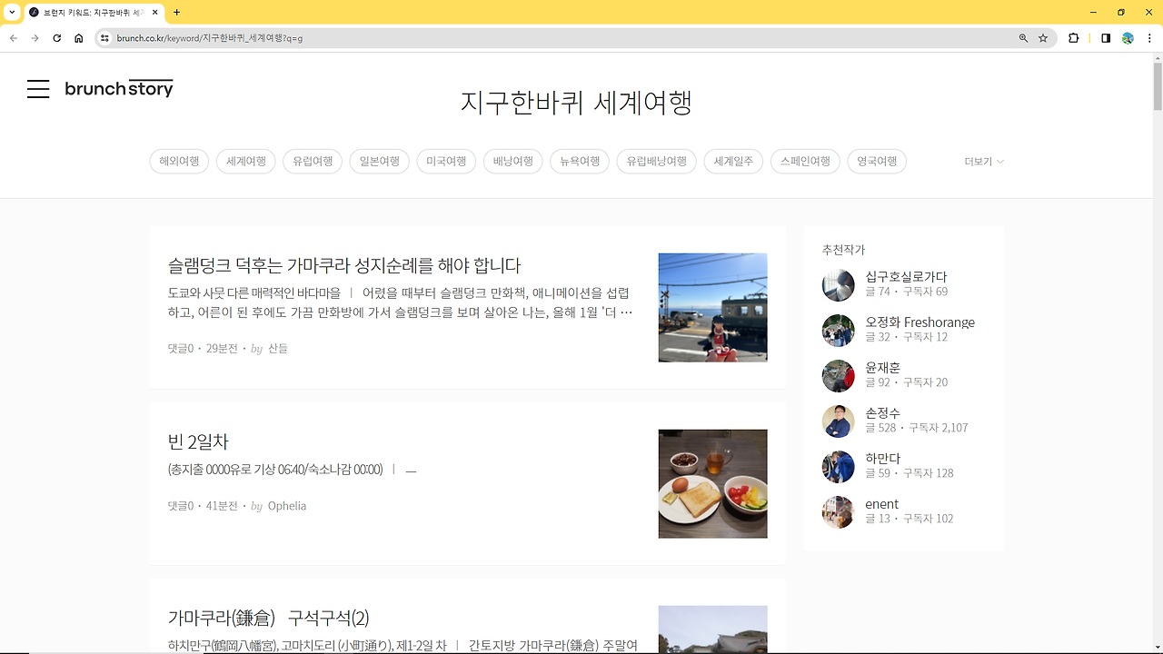Open the train crossing article thumbnail
Screen dimensions: 1163x654
[712, 307]
